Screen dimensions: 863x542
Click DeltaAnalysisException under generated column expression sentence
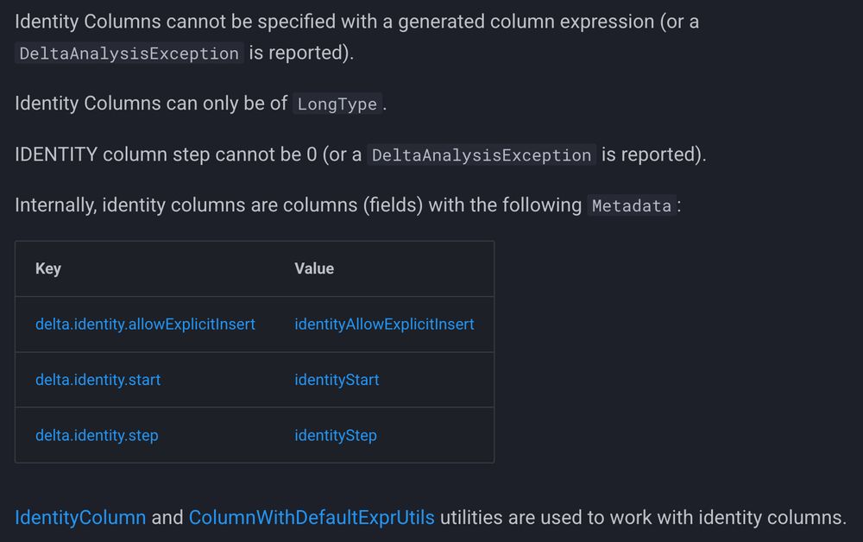tap(129, 54)
